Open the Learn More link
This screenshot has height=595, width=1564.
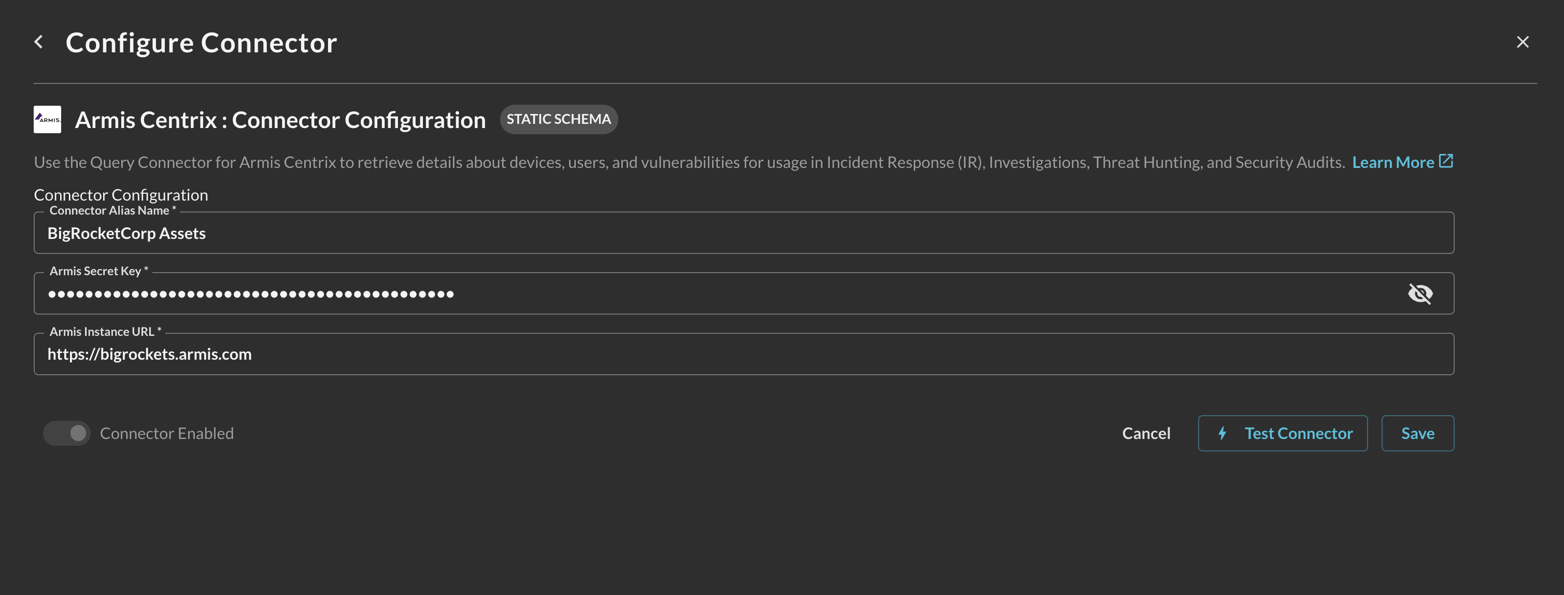pos(1393,162)
